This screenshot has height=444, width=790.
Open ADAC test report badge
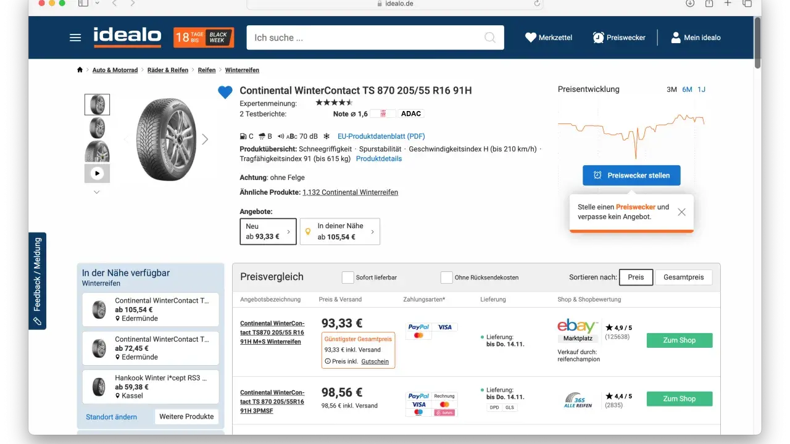click(411, 114)
